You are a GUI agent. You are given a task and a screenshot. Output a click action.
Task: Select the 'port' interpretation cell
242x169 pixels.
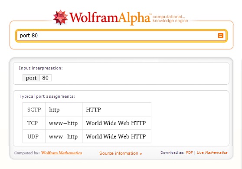pos(31,78)
